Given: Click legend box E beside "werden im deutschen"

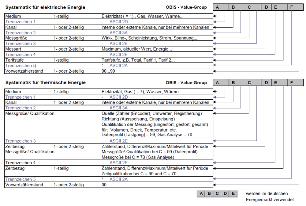Looking at the screenshot, I should tap(233, 194).
